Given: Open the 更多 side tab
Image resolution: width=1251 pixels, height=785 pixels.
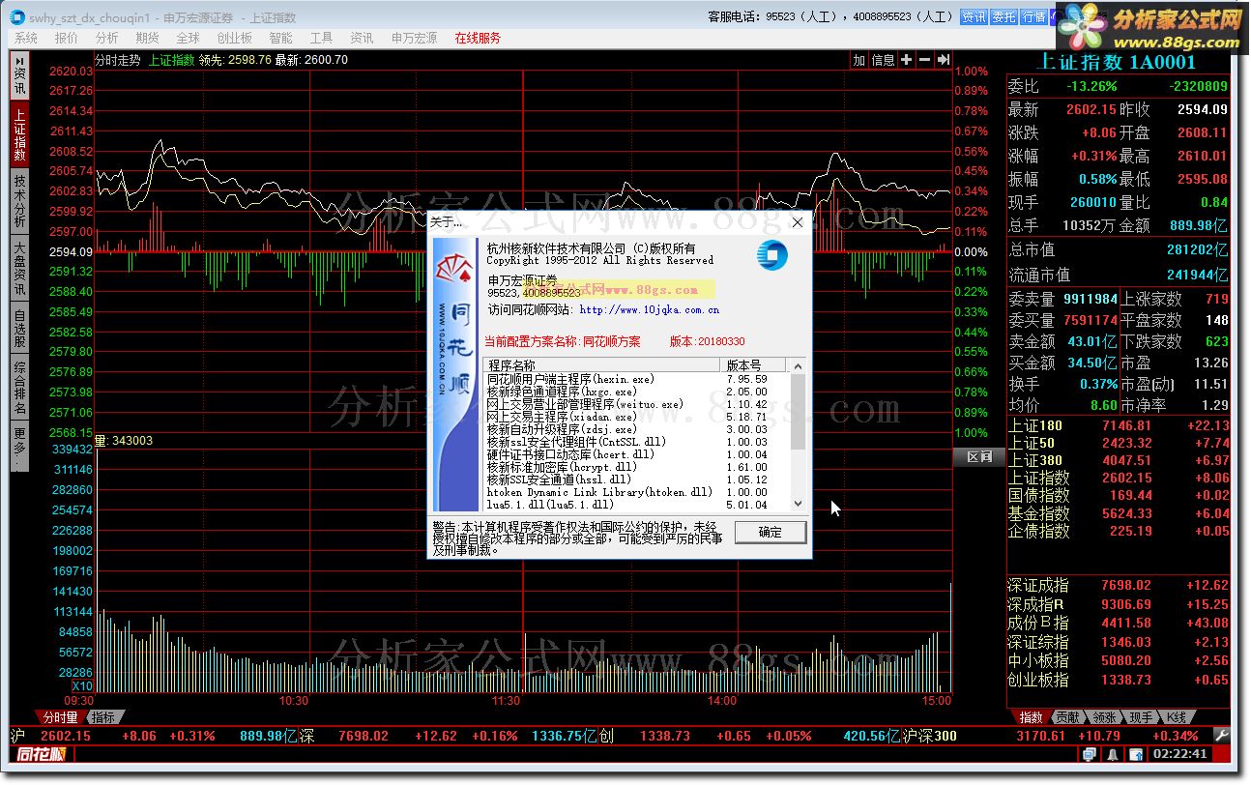Looking at the screenshot, I should pyautogui.click(x=19, y=448).
